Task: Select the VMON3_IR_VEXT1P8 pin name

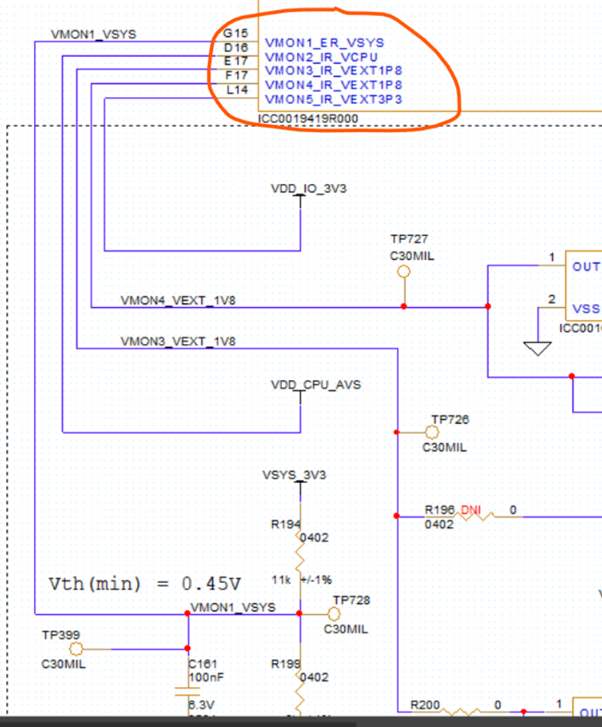Action: tap(333, 71)
